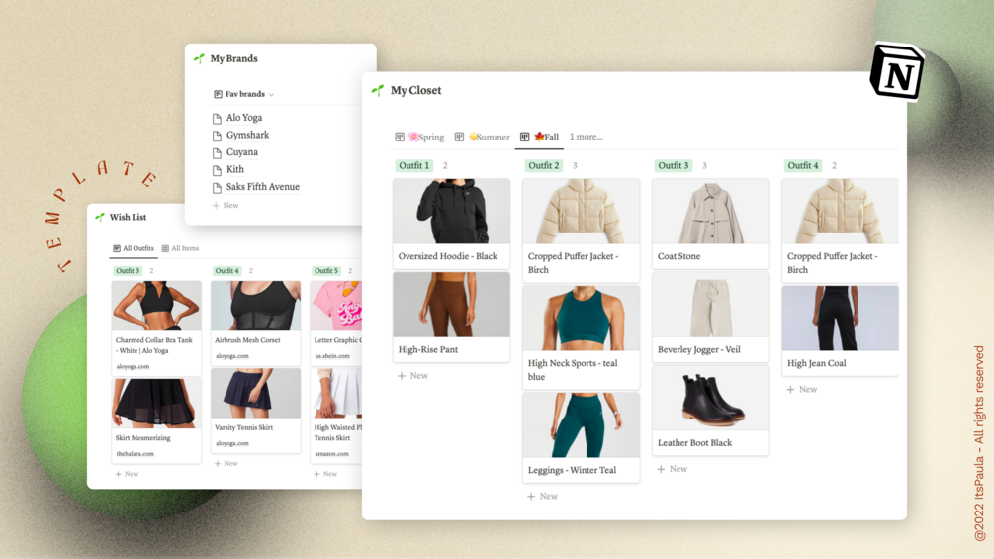Click the board icon of All Outfits tab
This screenshot has width=994, height=559.
pyautogui.click(x=117, y=248)
